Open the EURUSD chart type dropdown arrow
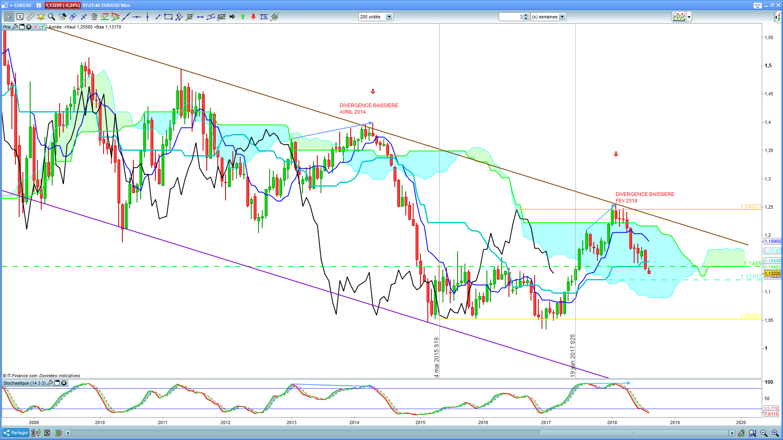This screenshot has width=783, height=440. pos(11,5)
